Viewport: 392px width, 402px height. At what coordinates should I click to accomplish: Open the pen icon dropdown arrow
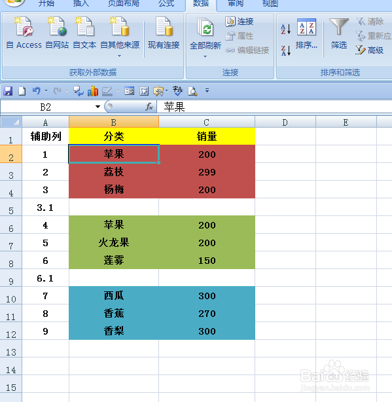tap(118, 91)
